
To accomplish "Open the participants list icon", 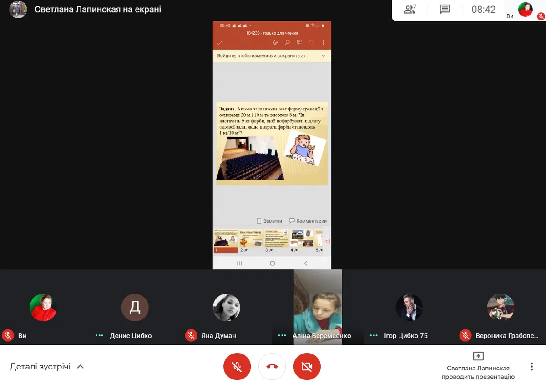I will pyautogui.click(x=410, y=9).
